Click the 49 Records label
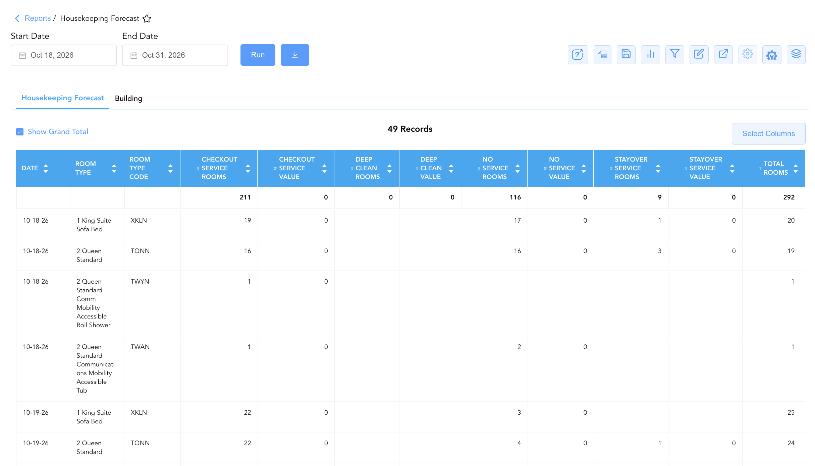The height and width of the screenshot is (466, 815). click(x=410, y=129)
